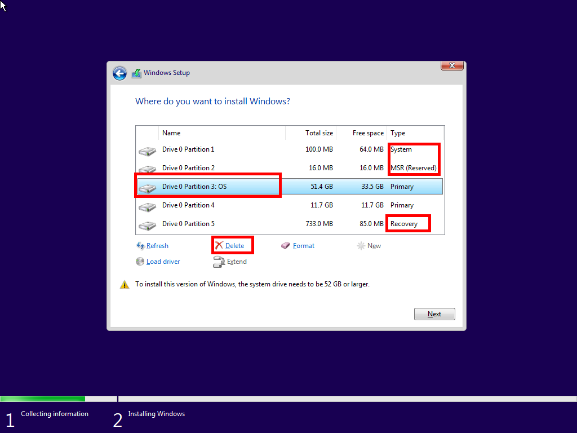The width and height of the screenshot is (577, 433).
Task: Click the MSR (Reserved) type cell
Action: click(x=413, y=168)
